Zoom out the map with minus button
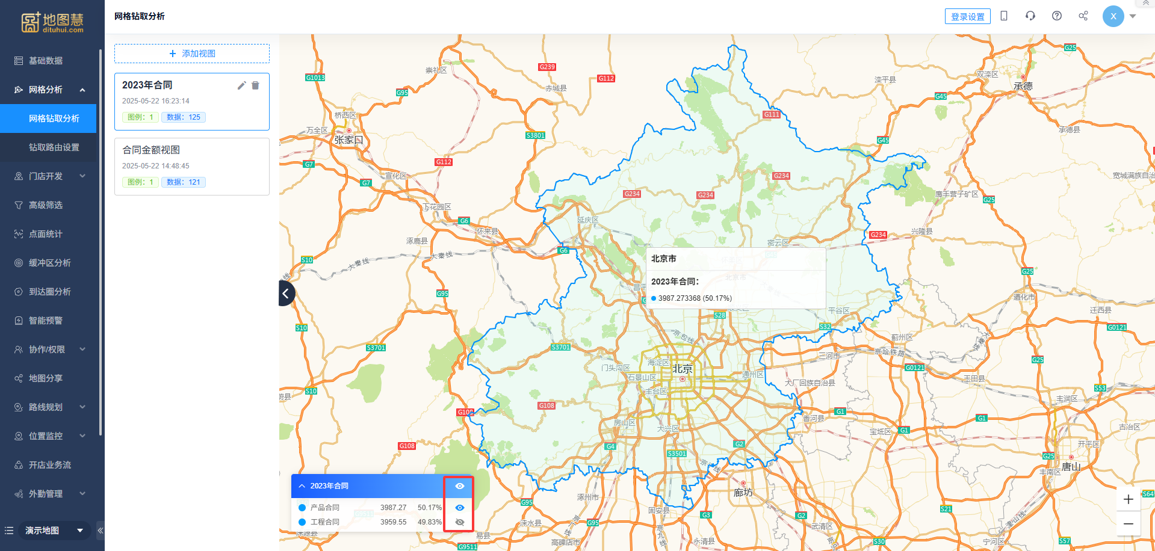 1129,524
